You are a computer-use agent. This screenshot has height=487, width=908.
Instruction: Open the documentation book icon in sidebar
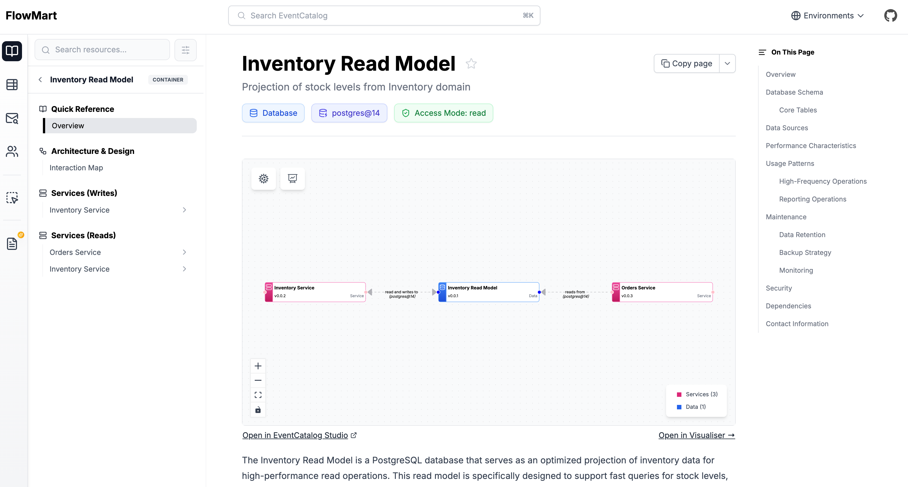(12, 51)
